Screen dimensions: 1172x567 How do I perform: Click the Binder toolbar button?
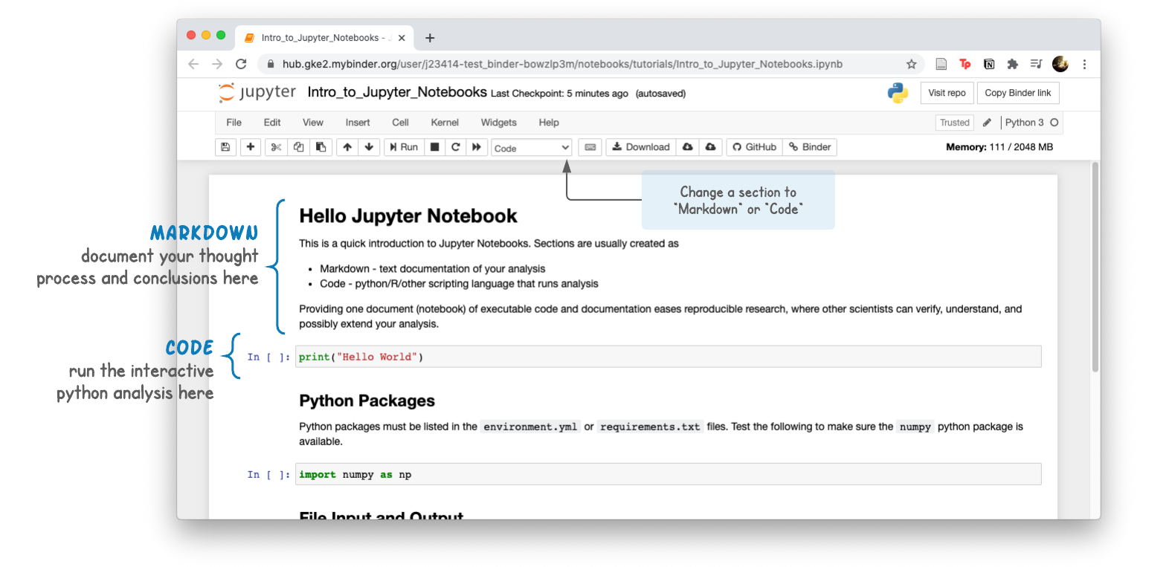tap(810, 147)
